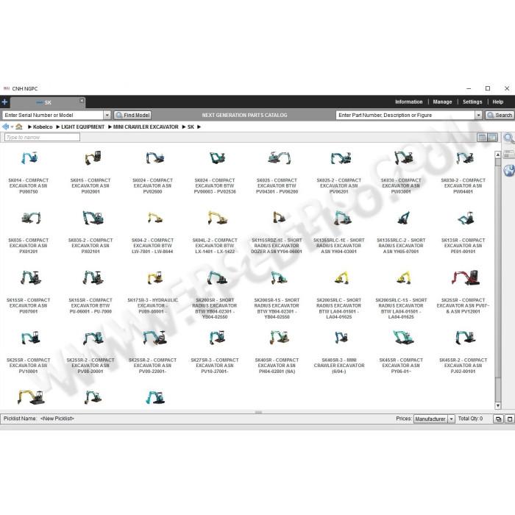Screen dimensions: 515x515
Task: Open Kobelco breadcrumb
Action: tap(43, 127)
